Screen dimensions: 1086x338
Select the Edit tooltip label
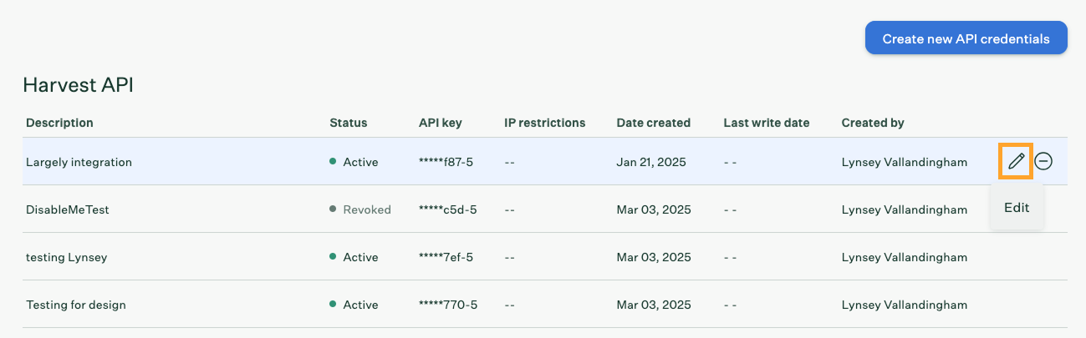[1017, 208]
